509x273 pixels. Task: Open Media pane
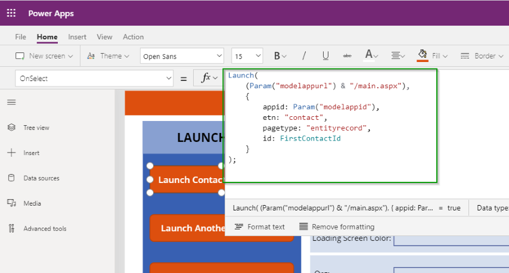click(24, 203)
